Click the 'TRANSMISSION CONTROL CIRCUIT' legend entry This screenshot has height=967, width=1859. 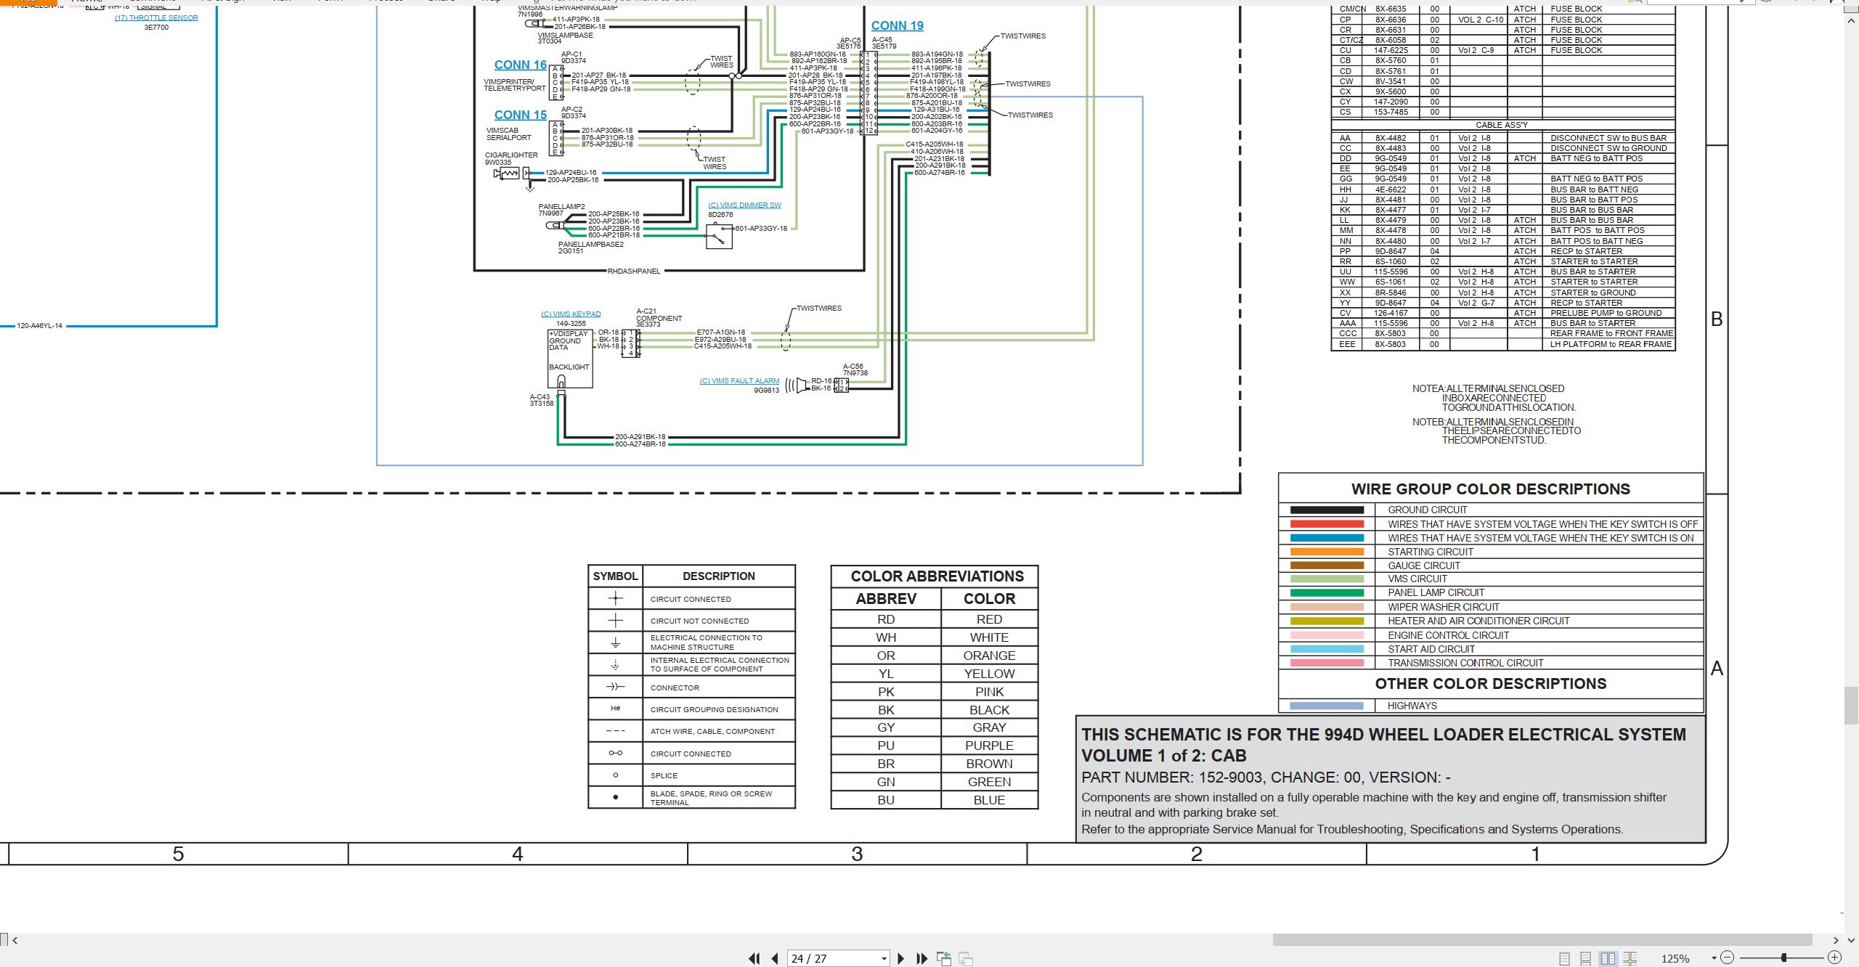click(x=1465, y=663)
